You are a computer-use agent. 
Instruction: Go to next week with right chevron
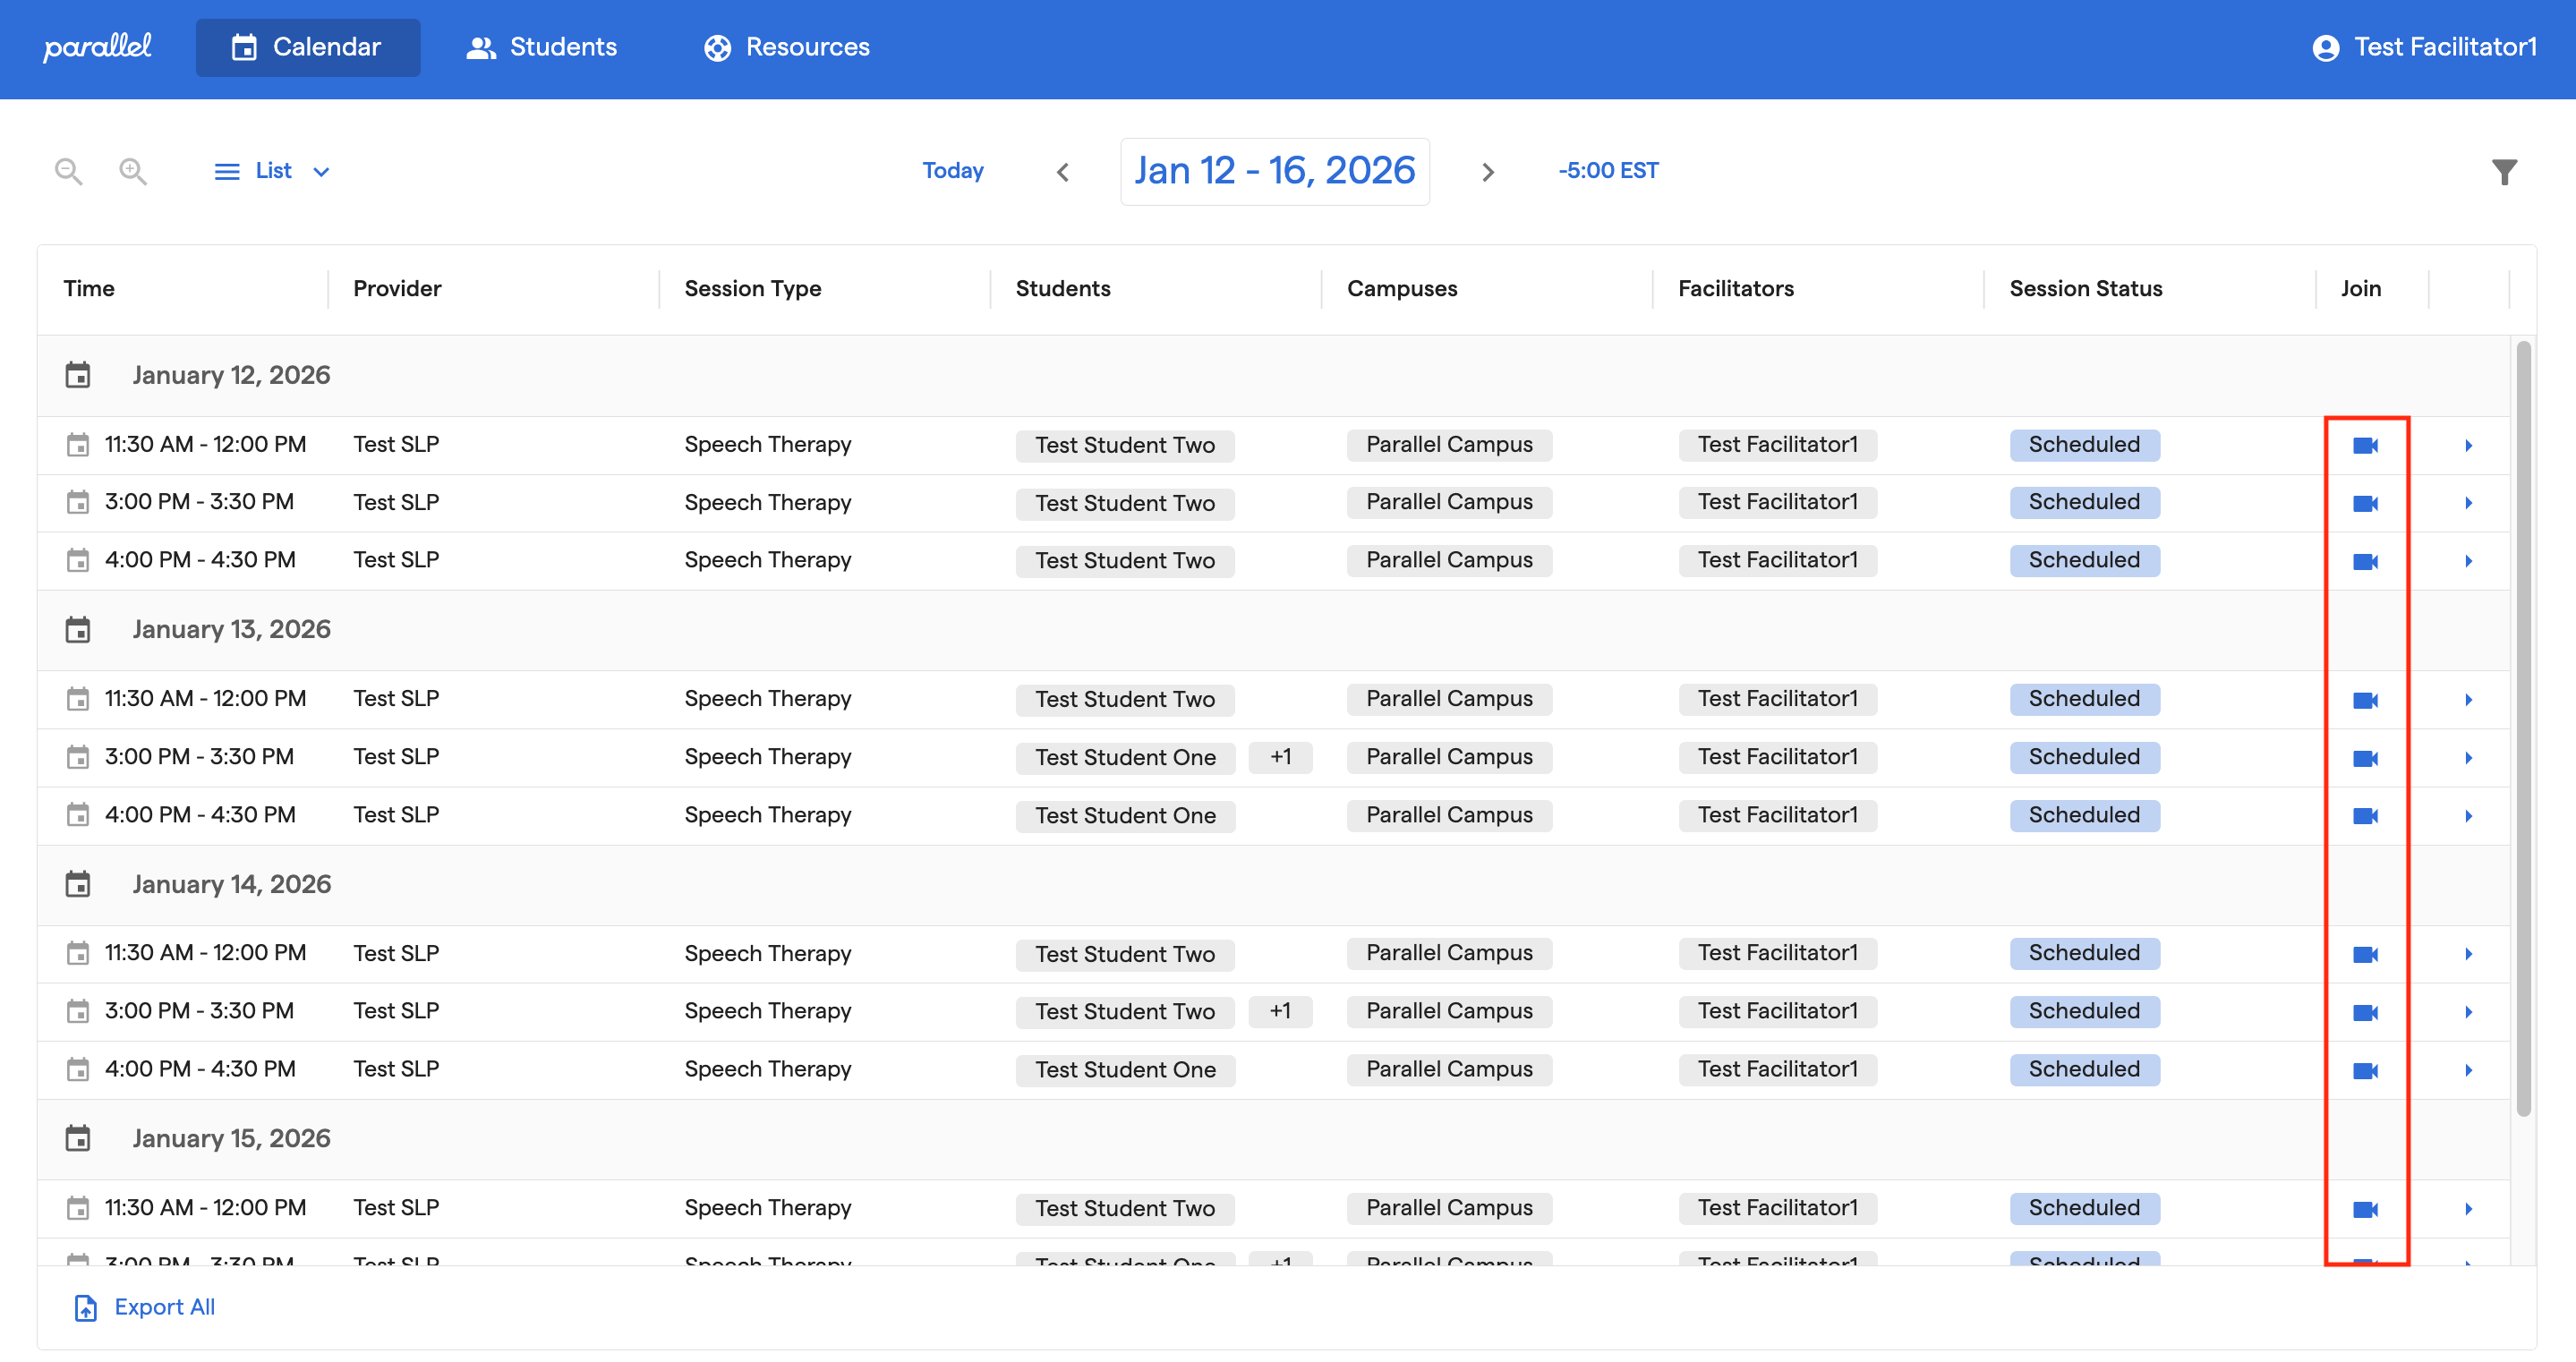pyautogui.click(x=1487, y=172)
